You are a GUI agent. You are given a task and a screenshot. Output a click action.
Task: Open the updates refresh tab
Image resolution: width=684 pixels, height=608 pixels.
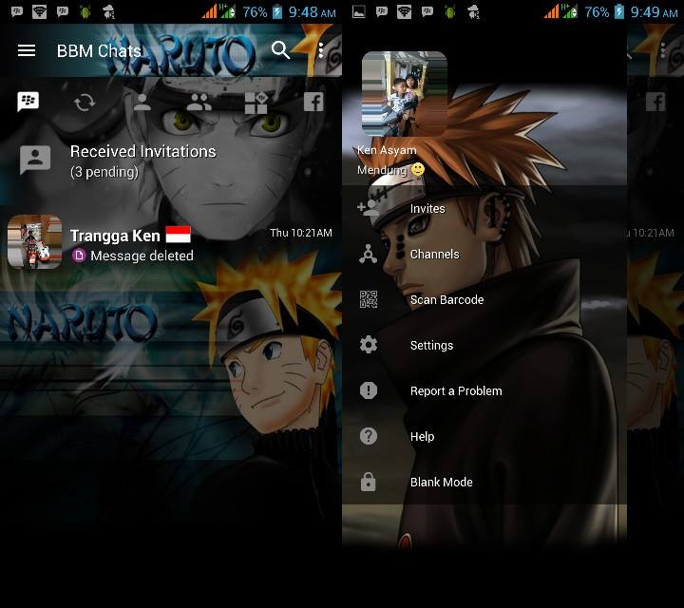tap(85, 103)
